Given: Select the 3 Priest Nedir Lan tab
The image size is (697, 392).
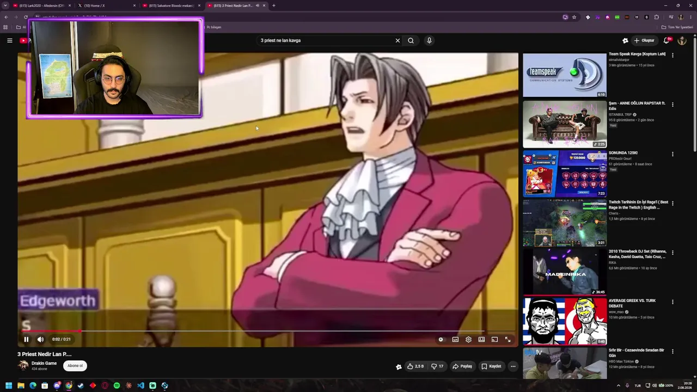Looking at the screenshot, I should tap(236, 5).
